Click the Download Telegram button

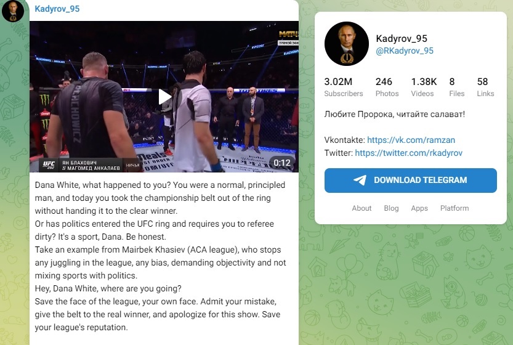pos(411,181)
